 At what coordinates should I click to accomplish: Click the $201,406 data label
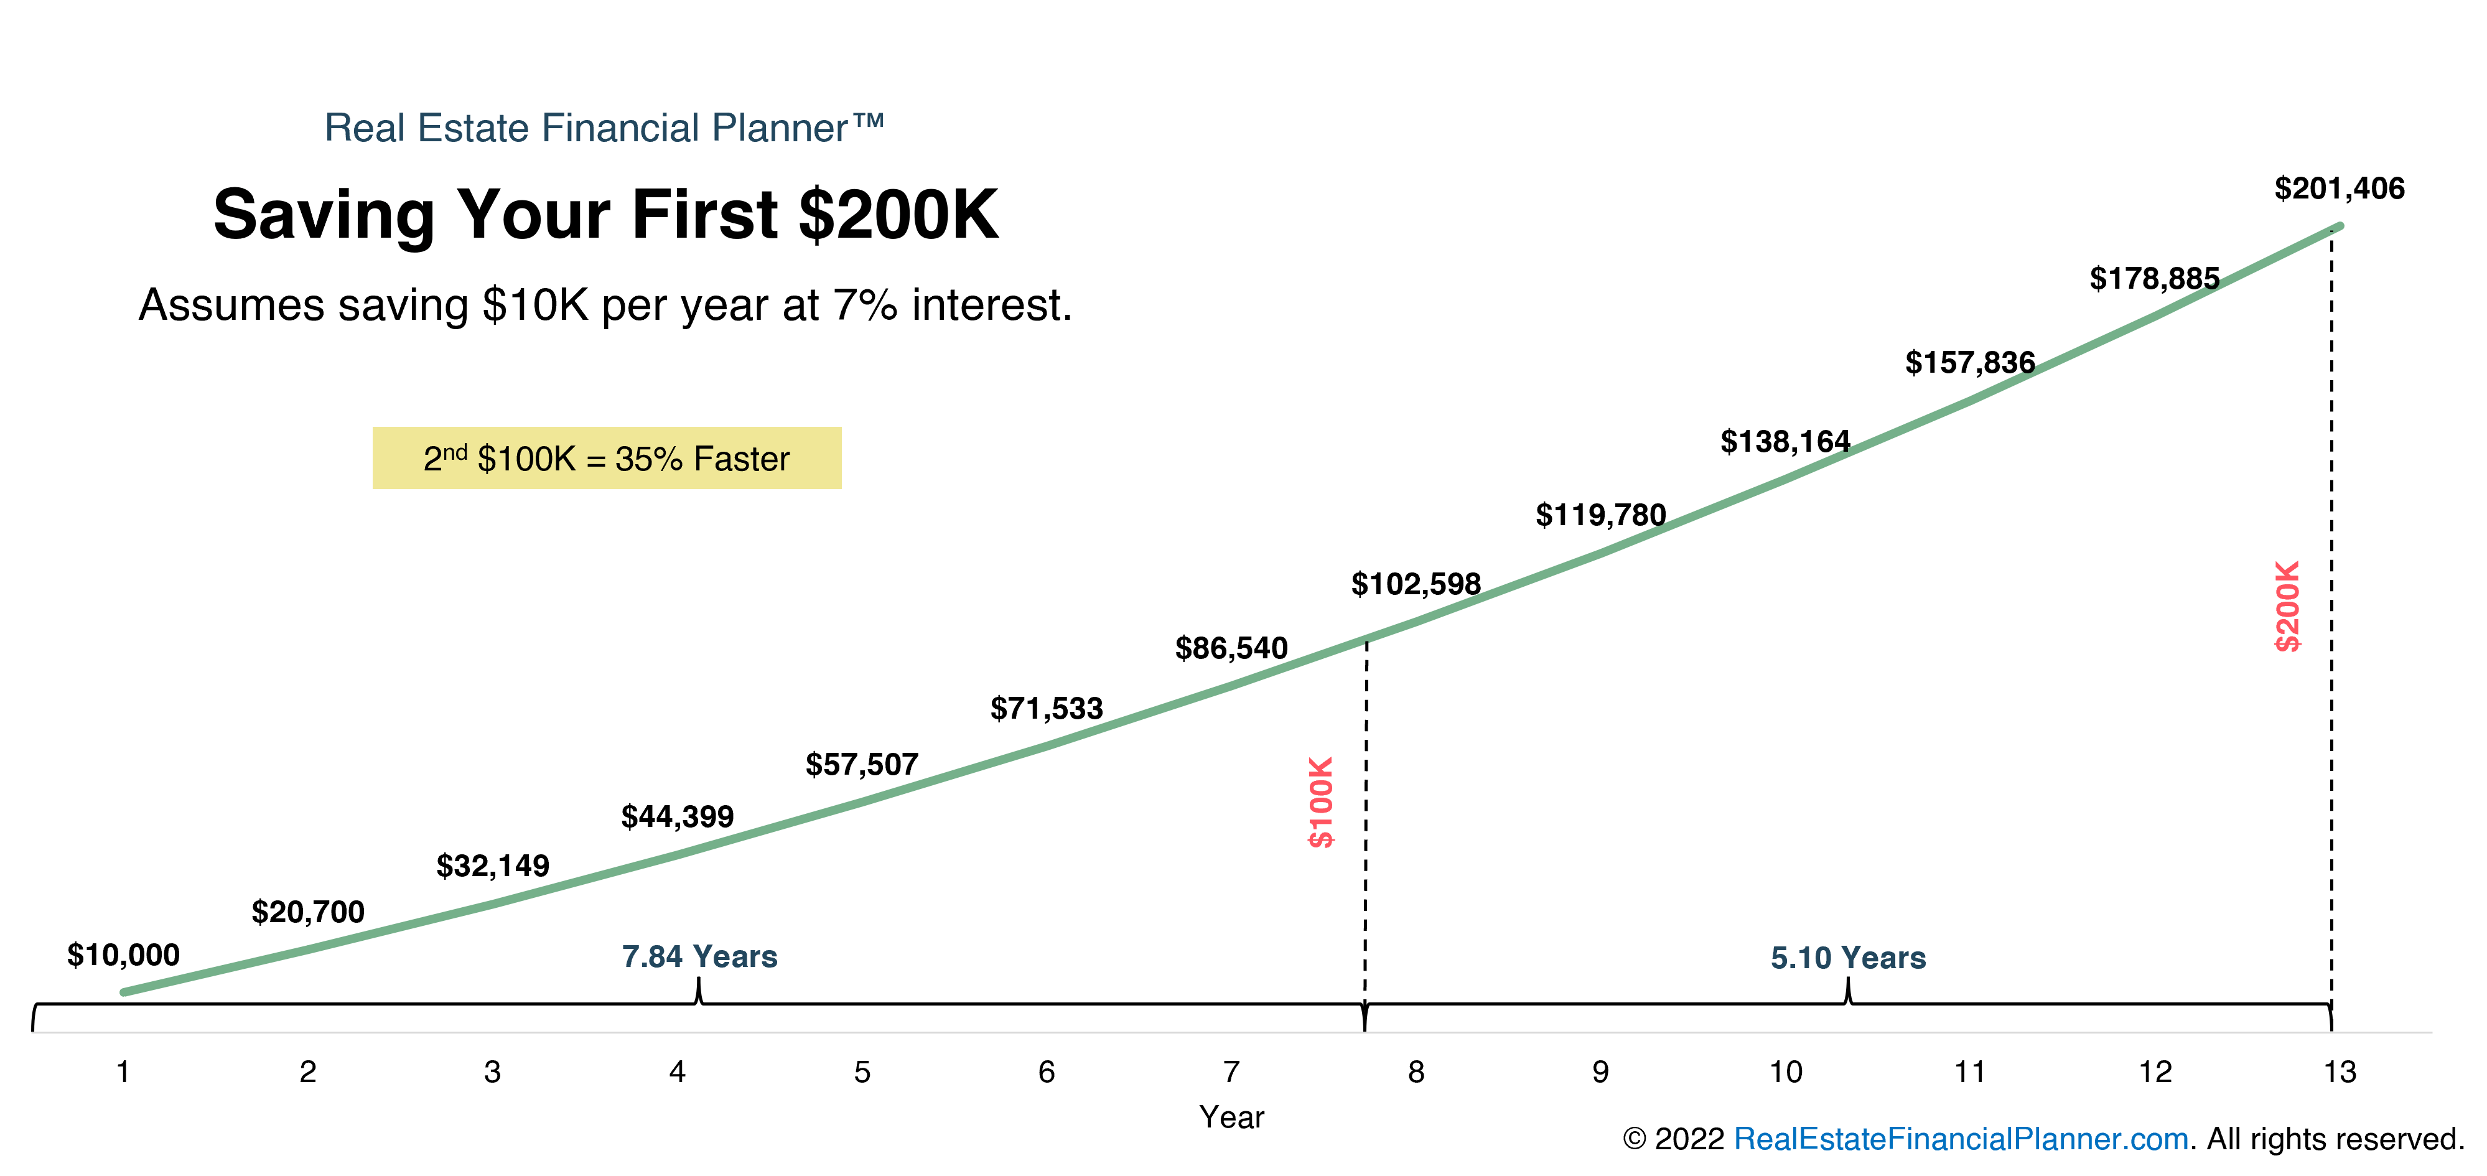click(x=2340, y=189)
